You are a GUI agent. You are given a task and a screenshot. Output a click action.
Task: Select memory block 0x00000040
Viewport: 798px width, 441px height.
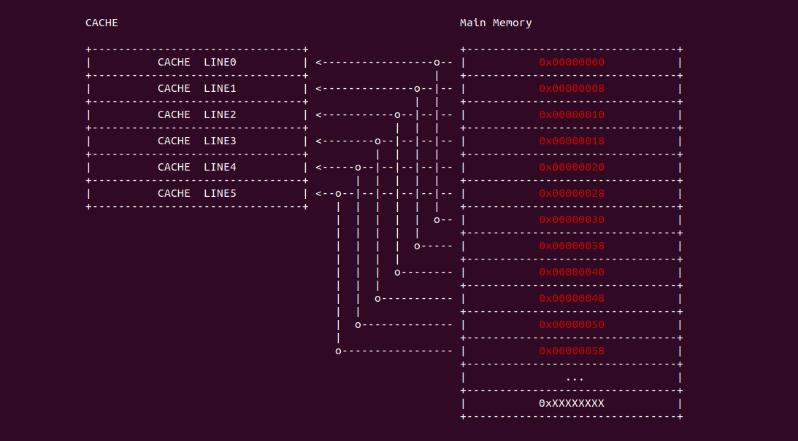[572, 273]
